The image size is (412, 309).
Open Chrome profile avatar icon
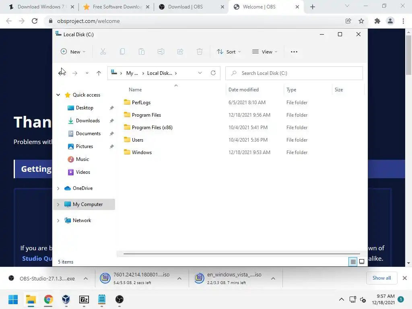[390, 21]
